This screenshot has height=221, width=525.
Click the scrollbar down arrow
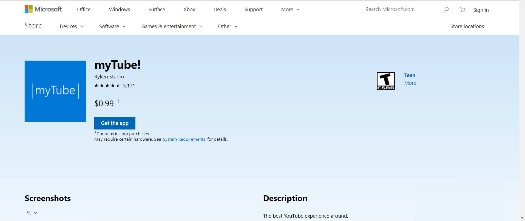522,218
